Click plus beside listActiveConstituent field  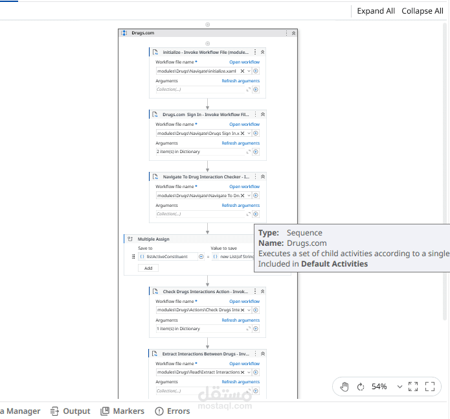[201, 256]
